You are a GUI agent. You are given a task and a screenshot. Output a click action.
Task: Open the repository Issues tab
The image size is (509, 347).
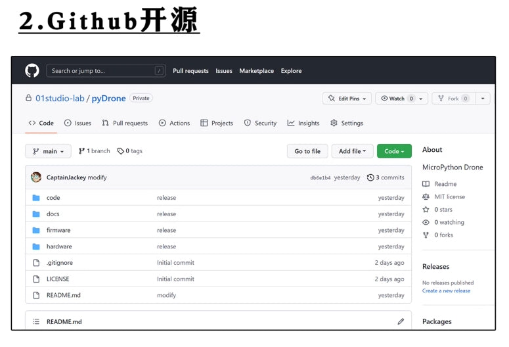pos(78,123)
